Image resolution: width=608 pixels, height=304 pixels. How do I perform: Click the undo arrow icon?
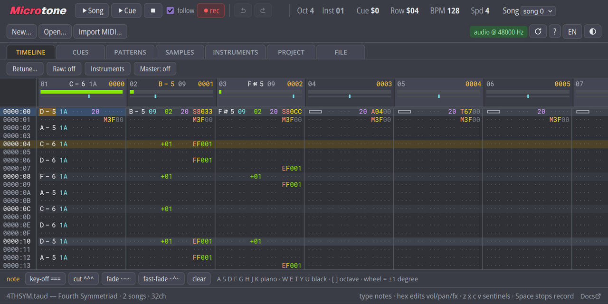click(243, 10)
